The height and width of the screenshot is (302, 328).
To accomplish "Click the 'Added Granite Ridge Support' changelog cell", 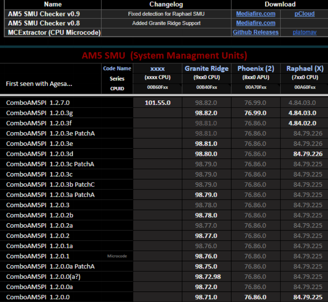I will (x=166, y=23).
